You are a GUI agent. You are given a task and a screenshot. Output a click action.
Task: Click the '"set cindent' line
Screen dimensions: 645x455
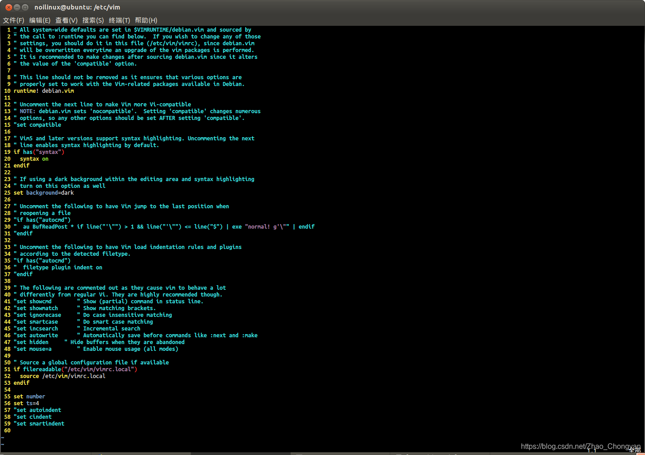tap(33, 417)
